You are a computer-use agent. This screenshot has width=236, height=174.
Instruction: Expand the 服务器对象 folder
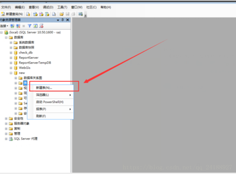[x=6, y=124]
